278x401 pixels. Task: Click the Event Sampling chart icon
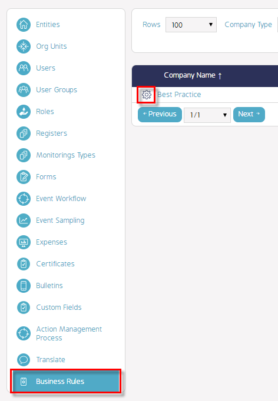(24, 220)
